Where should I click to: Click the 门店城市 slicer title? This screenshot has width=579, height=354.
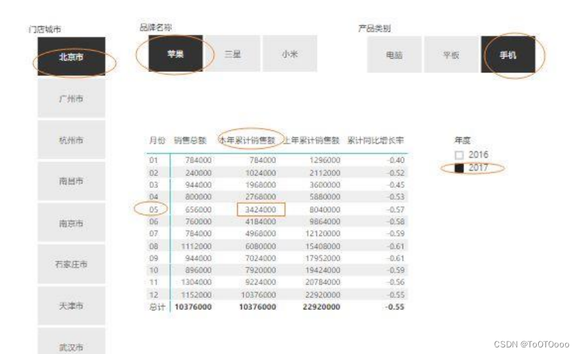[x=45, y=29]
